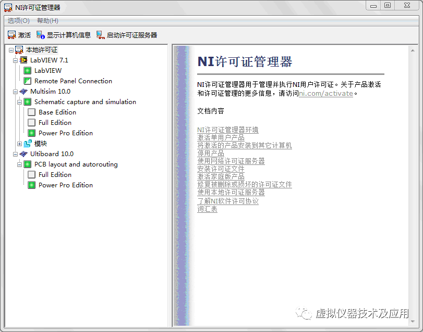Viewport: 423px width, 332px height.
Task: Open the 激活家庭版产品 link
Action: (221, 176)
